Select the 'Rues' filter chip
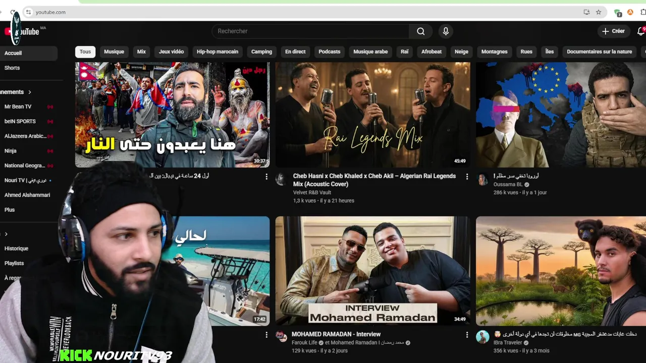The width and height of the screenshot is (646, 363). point(526,51)
